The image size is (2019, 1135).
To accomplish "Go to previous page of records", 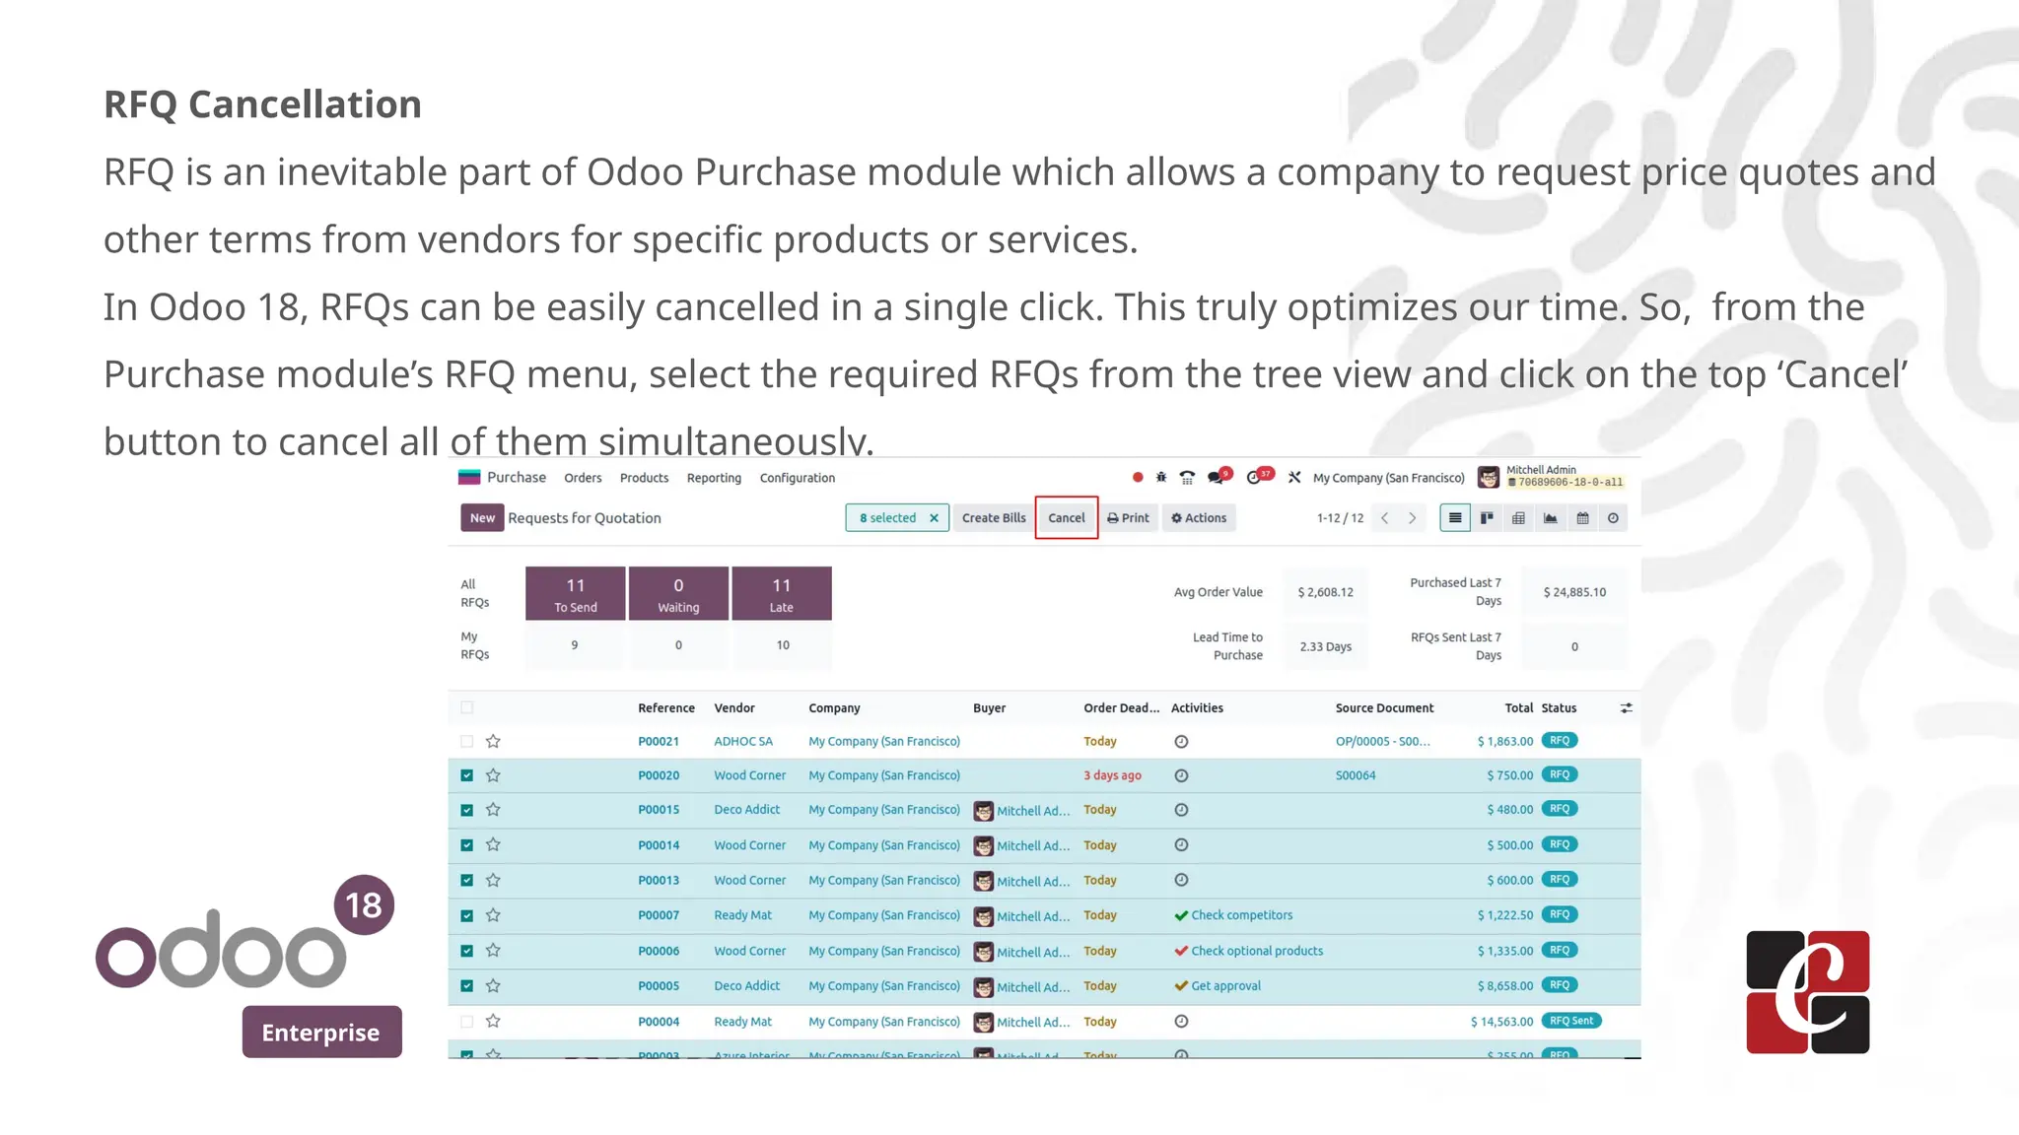I will (1385, 518).
